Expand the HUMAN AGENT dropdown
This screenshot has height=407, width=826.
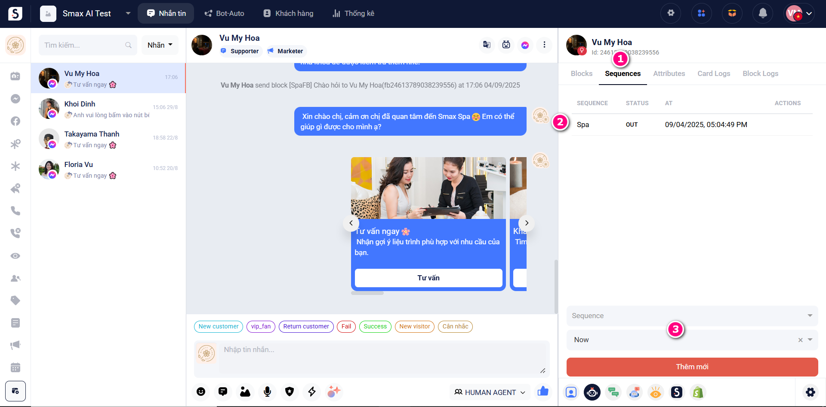[x=490, y=392]
